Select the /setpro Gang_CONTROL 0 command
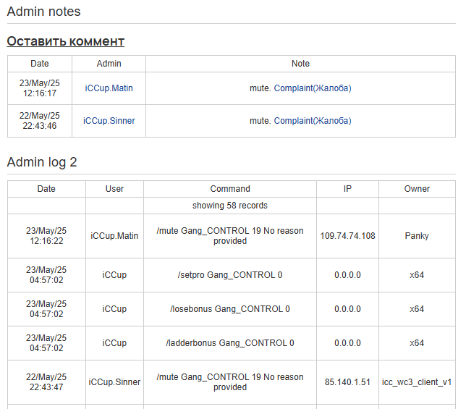 pos(230,275)
